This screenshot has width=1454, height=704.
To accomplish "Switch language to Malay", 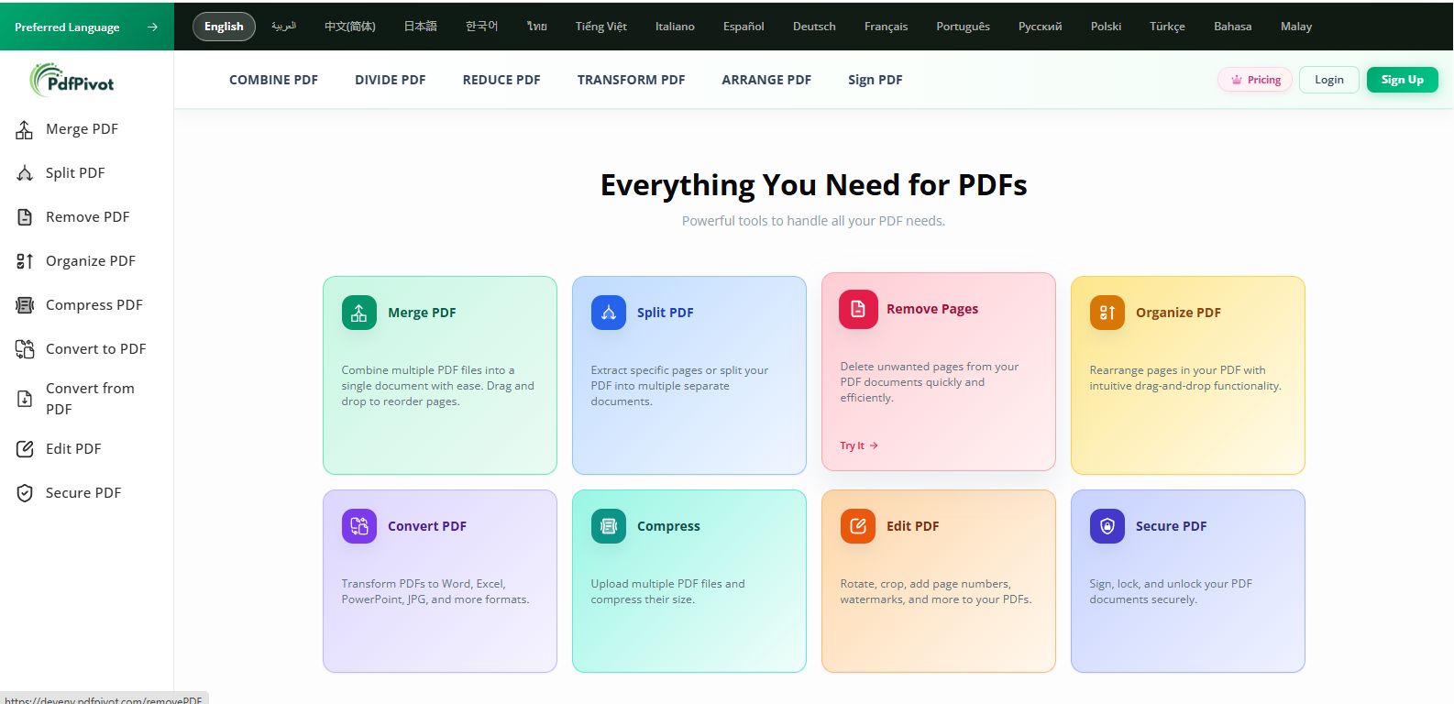I will pyautogui.click(x=1296, y=27).
